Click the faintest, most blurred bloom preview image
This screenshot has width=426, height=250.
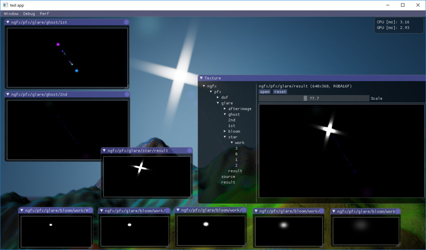(366, 231)
